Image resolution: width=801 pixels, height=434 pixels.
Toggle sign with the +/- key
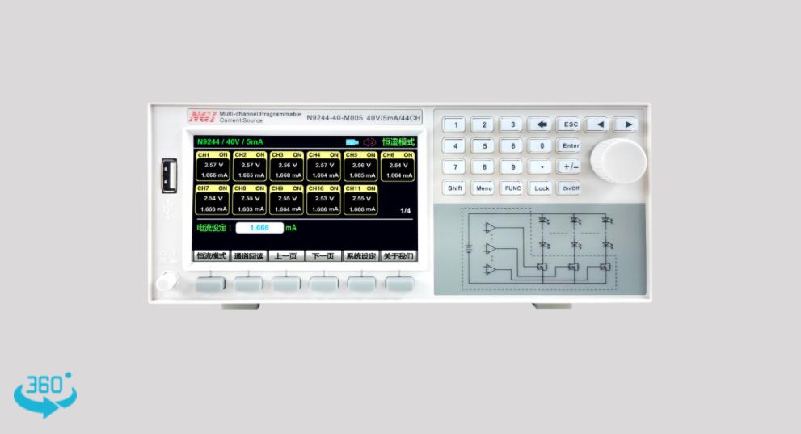tap(571, 166)
